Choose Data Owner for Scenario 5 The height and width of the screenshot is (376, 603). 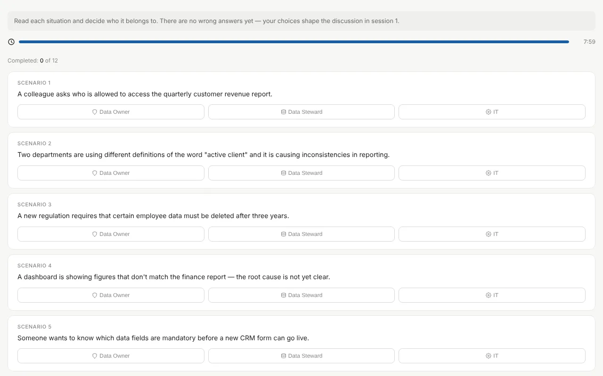point(111,356)
